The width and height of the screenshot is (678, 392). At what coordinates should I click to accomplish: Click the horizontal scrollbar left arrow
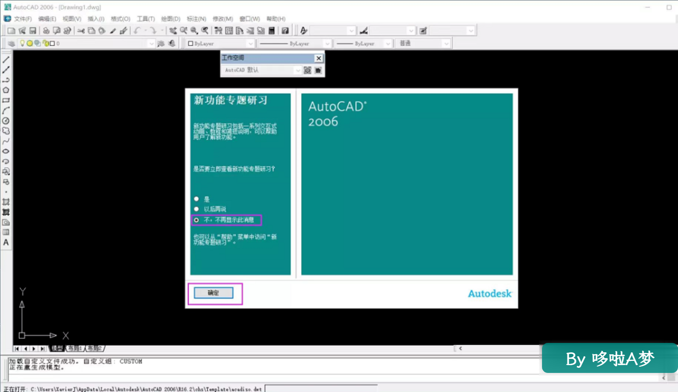(461, 348)
